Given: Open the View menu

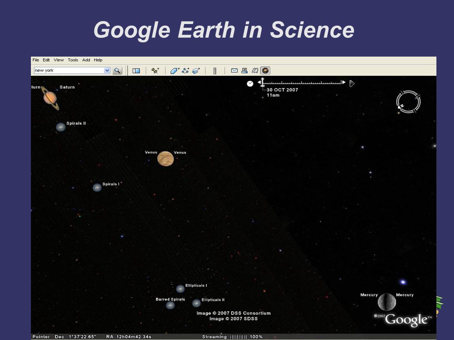Looking at the screenshot, I should click(x=58, y=60).
